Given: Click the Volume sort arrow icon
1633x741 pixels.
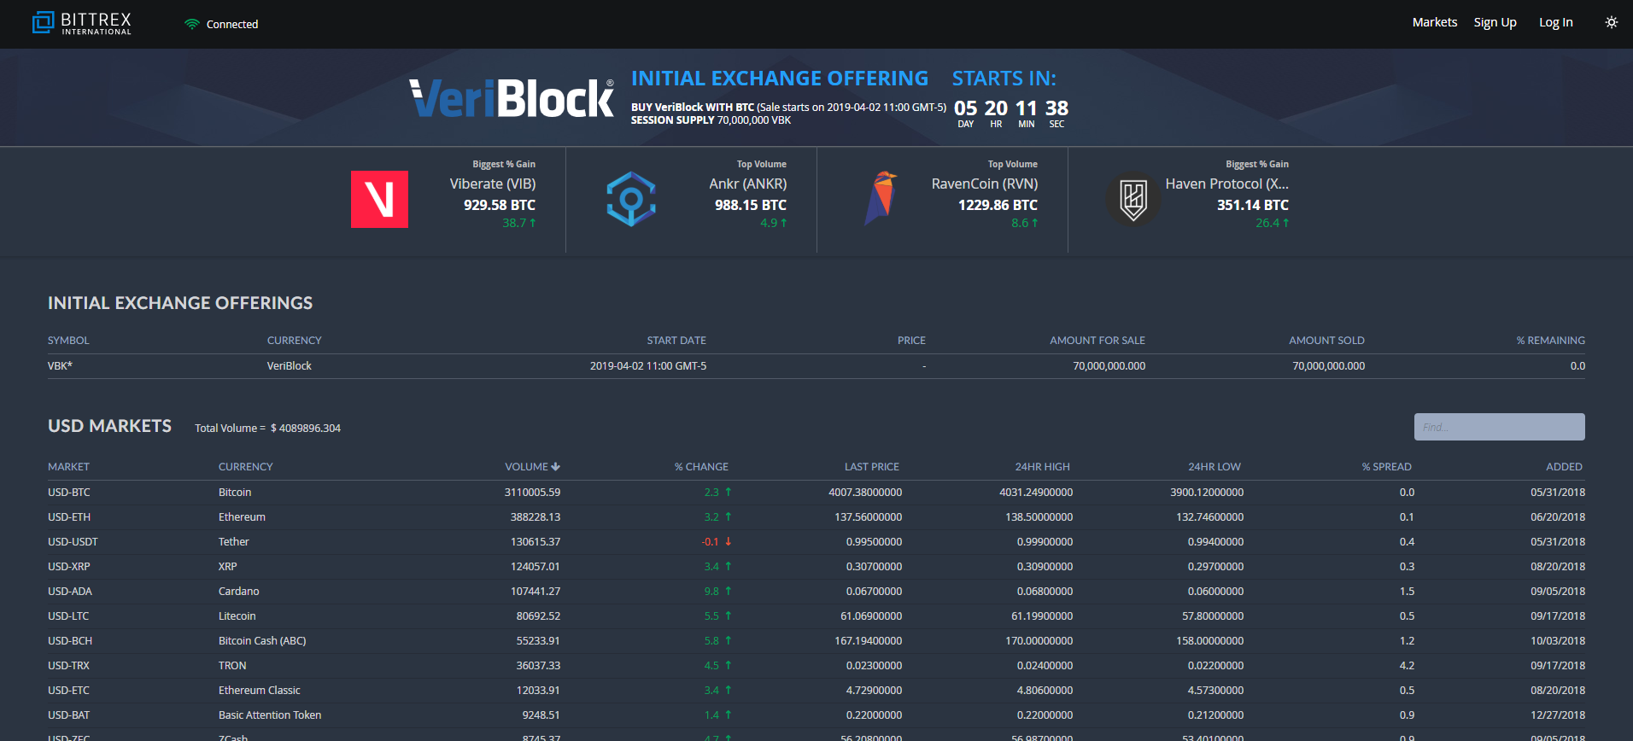Looking at the screenshot, I should (556, 467).
